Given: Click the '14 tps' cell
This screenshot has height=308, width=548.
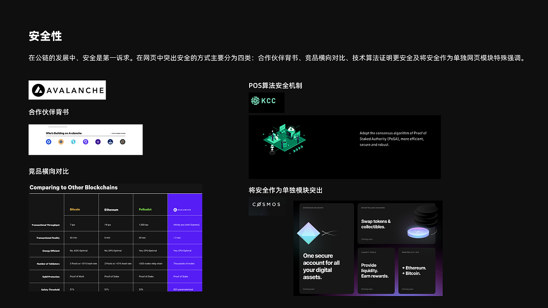Looking at the screenshot, I should coord(108,225).
